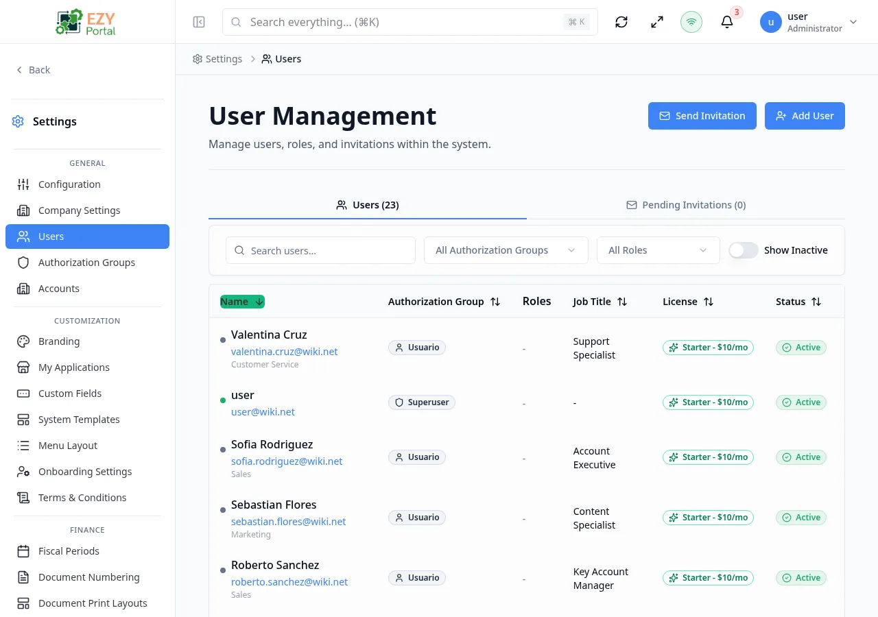Switch to Pending Invitations (0) tab
This screenshot has height=617, width=878.
(x=686, y=205)
